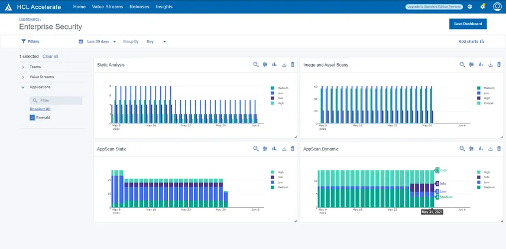Click the chart type icon on AppScan Static
The image size is (506, 249).
274,149
